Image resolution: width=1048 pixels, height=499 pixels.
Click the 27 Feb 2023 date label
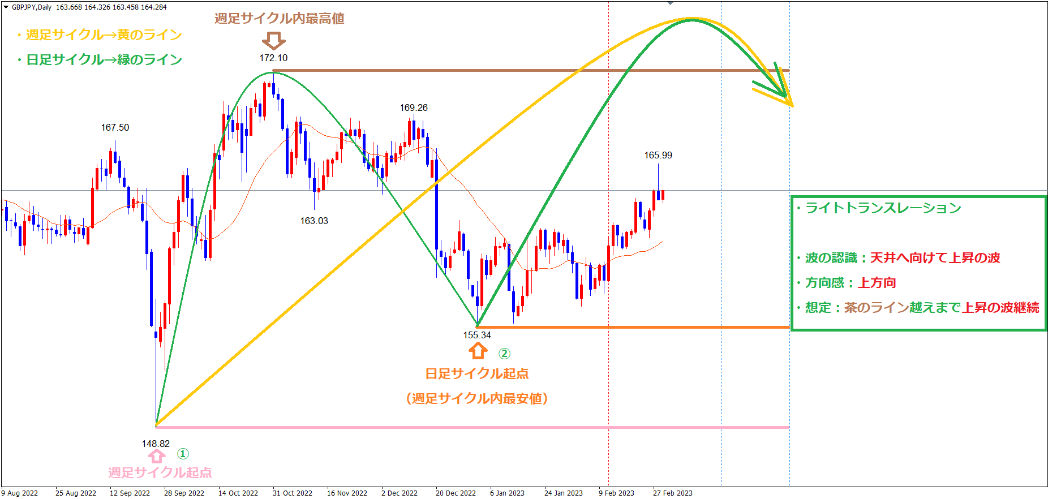click(x=672, y=493)
